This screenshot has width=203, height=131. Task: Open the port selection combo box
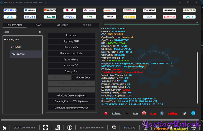point(149,23)
